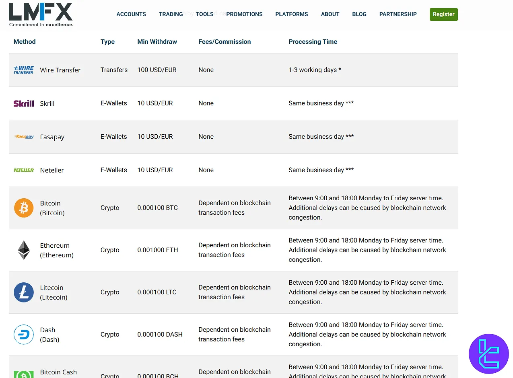Click the green Bitcoin Cash icon

[24, 374]
